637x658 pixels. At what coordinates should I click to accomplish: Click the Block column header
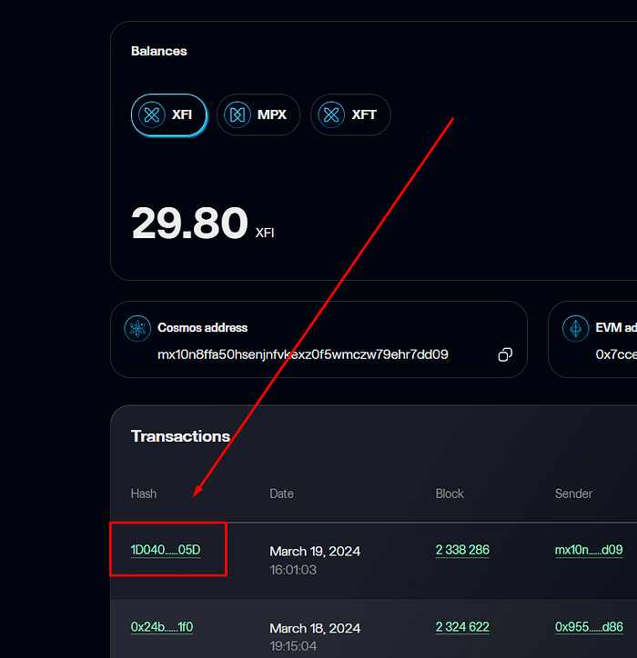coord(450,493)
